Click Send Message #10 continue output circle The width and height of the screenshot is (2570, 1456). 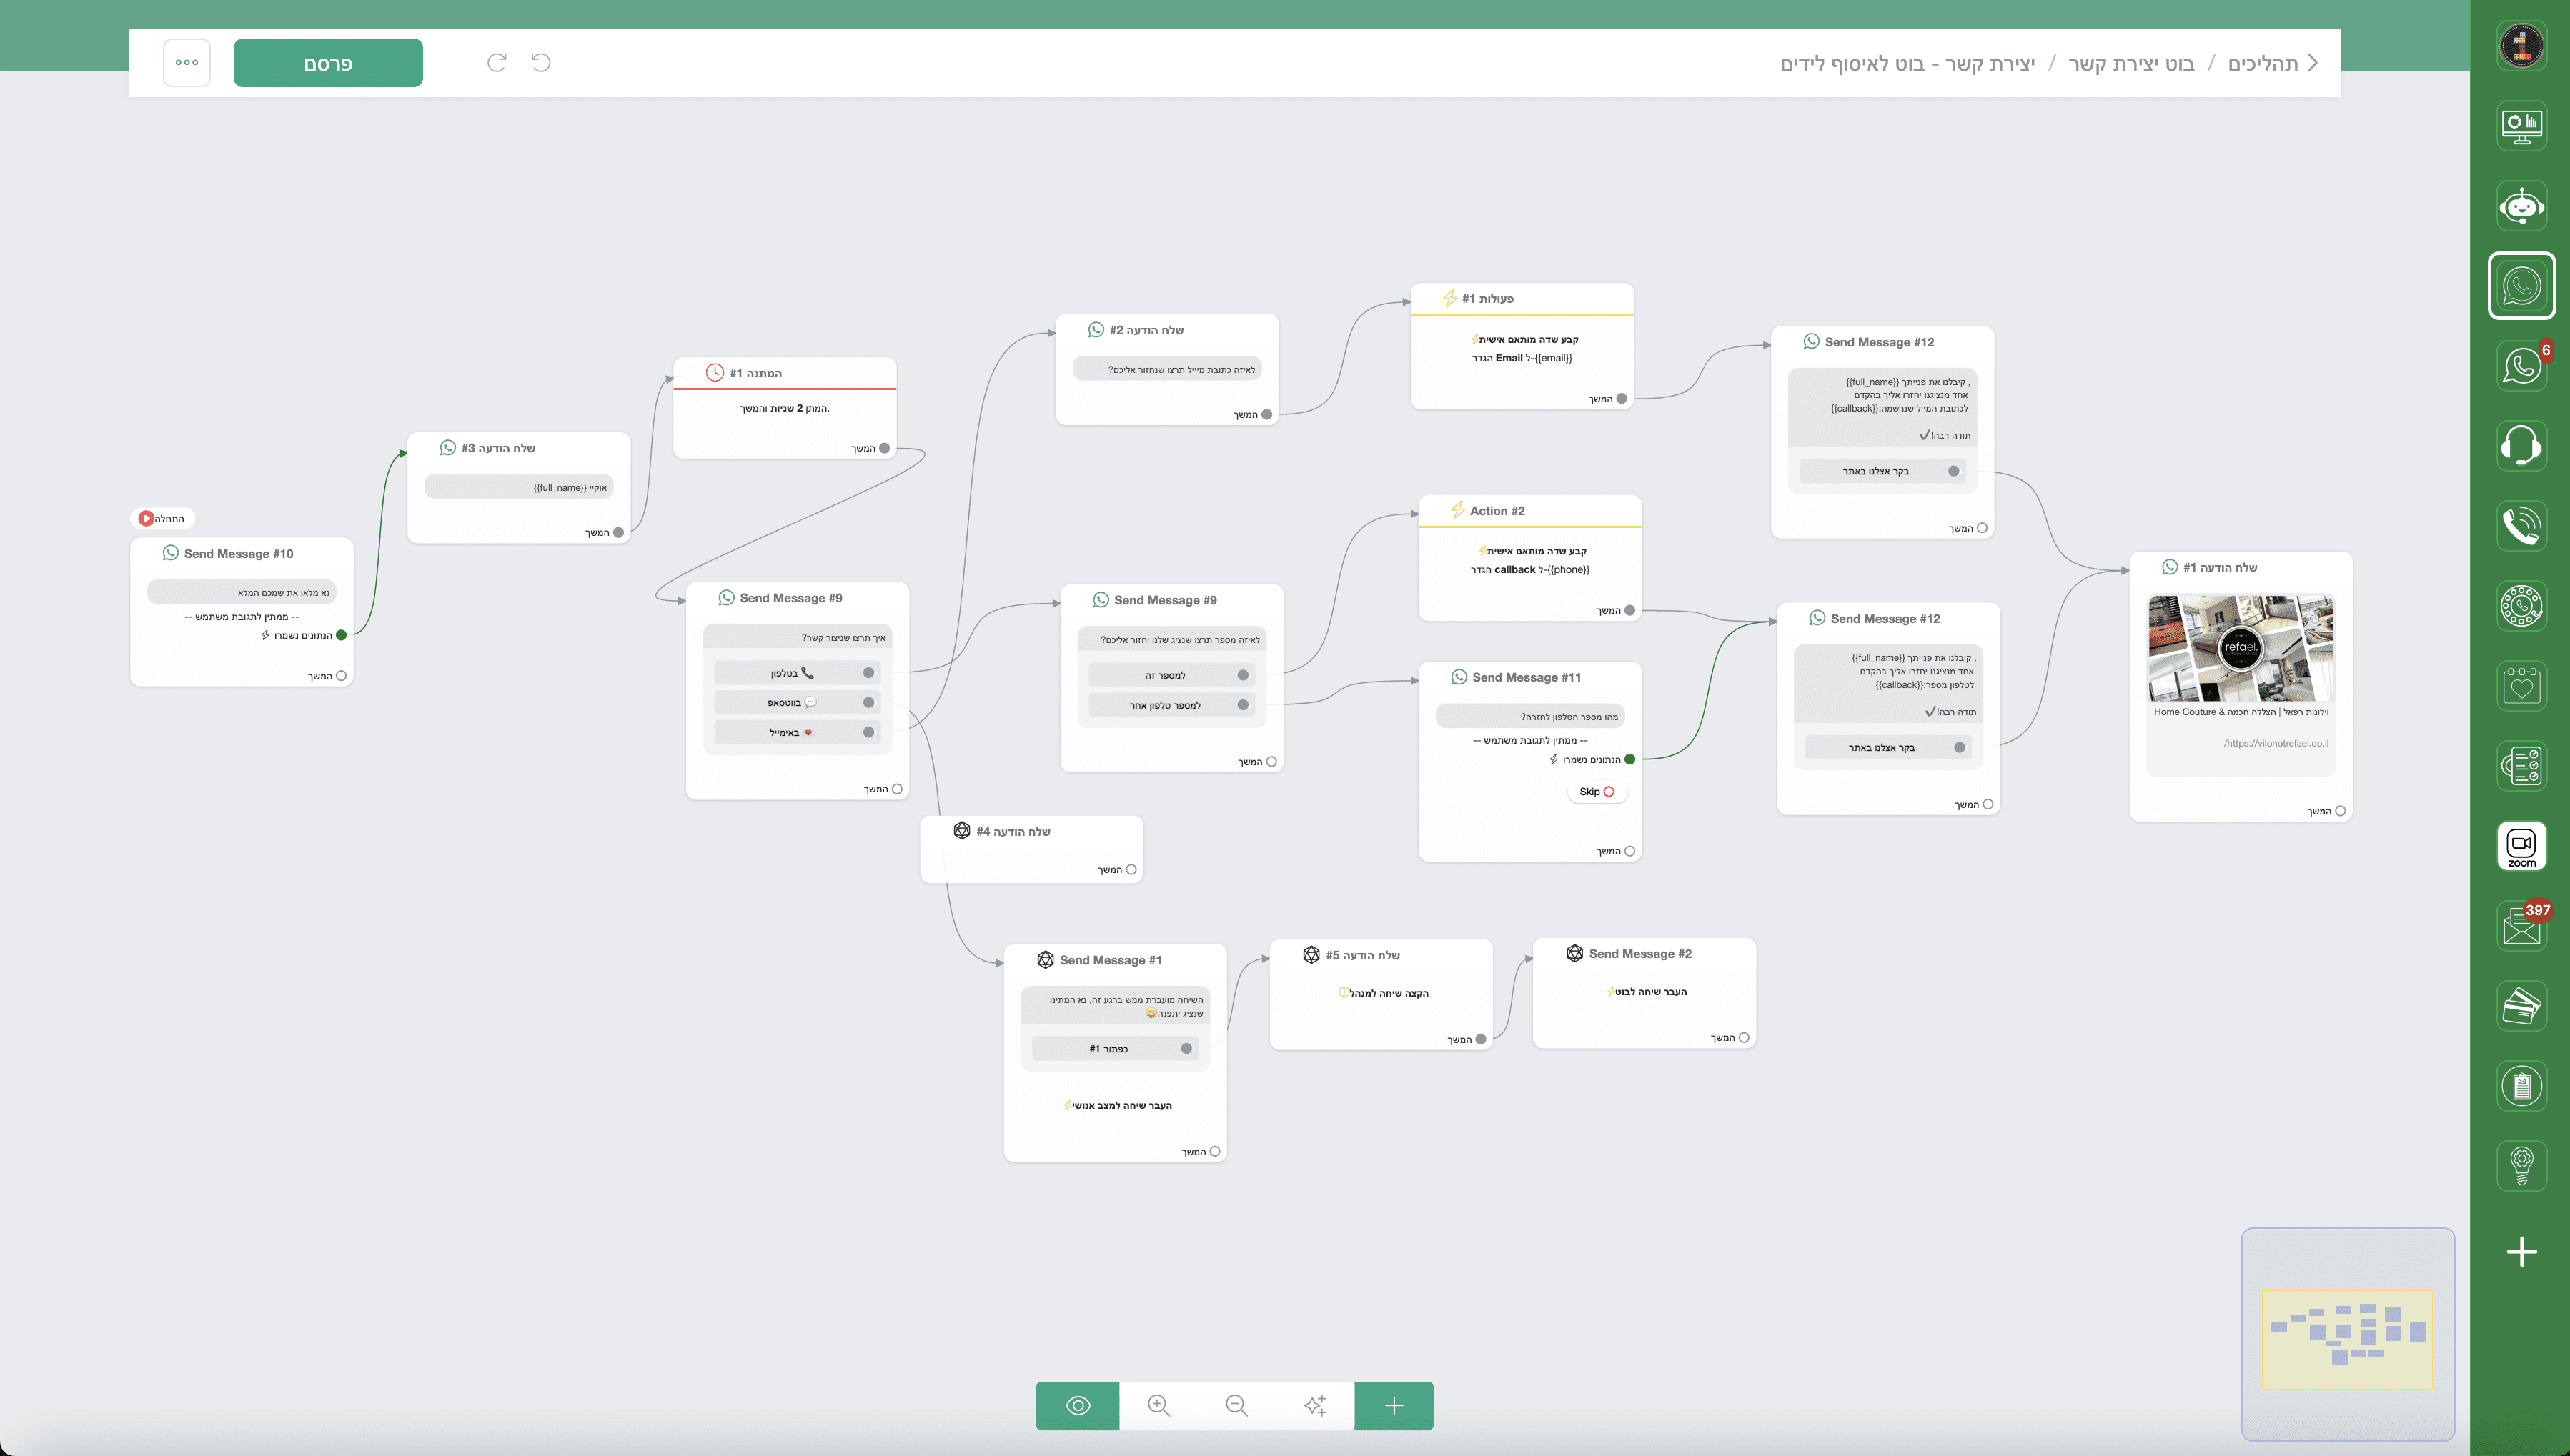click(341, 676)
